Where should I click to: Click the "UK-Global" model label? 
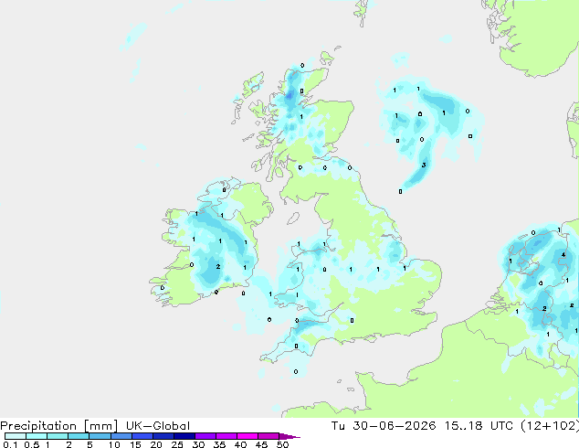pyautogui.click(x=158, y=426)
